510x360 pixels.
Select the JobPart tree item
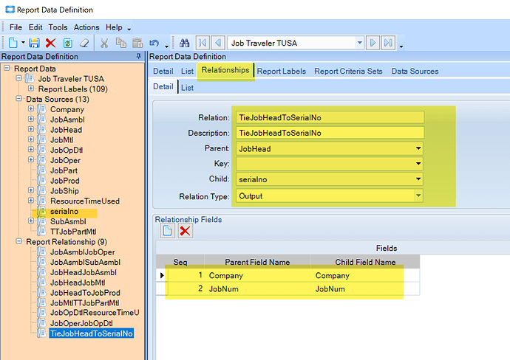click(64, 170)
